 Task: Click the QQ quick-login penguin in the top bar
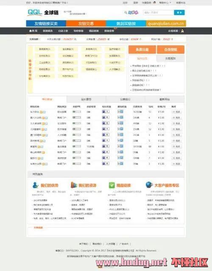click(155, 3)
